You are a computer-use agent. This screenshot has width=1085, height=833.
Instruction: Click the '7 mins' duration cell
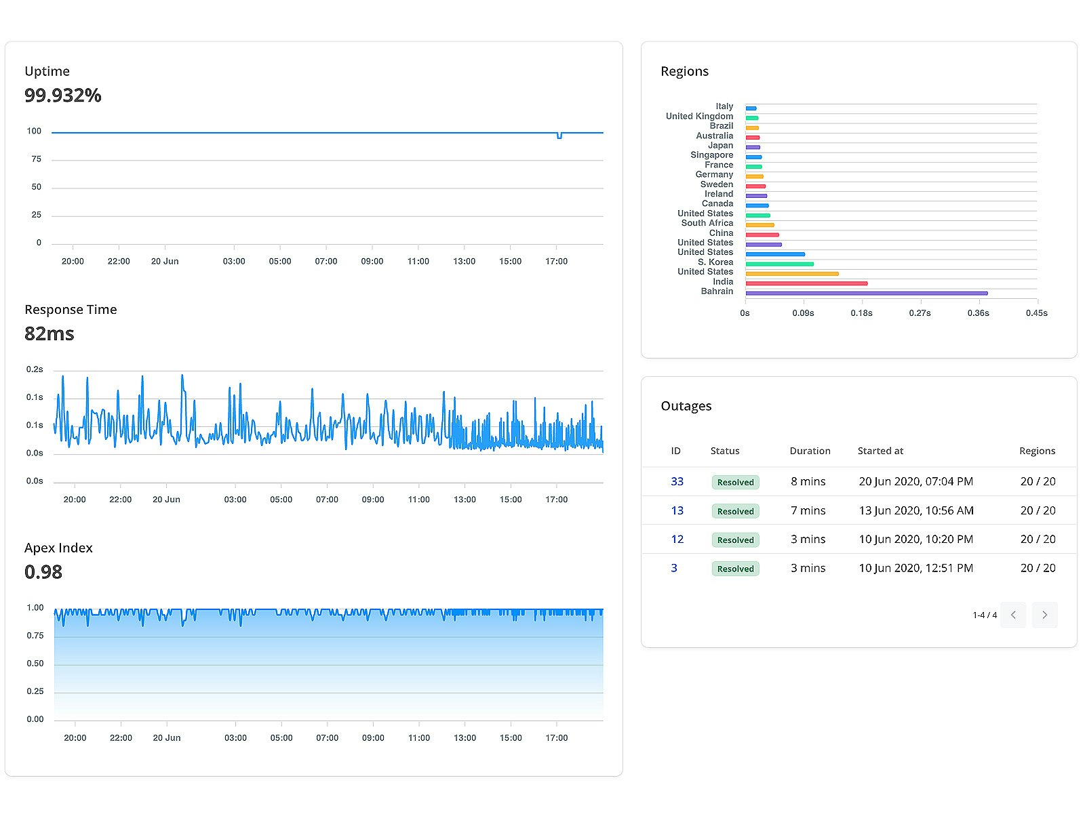tap(808, 510)
